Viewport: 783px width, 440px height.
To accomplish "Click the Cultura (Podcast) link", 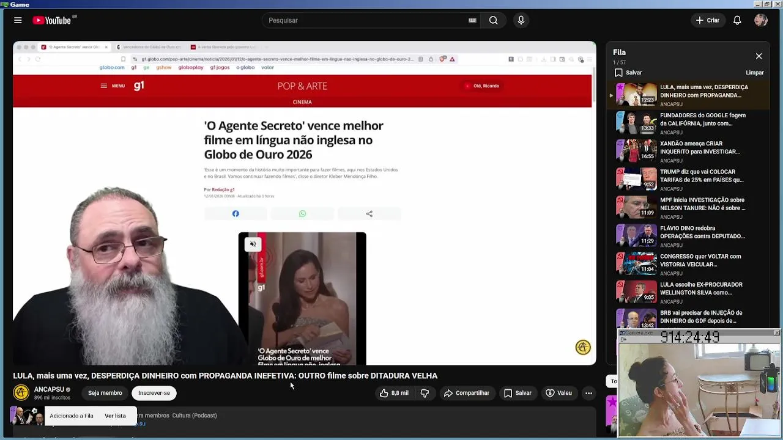I will [x=195, y=416].
